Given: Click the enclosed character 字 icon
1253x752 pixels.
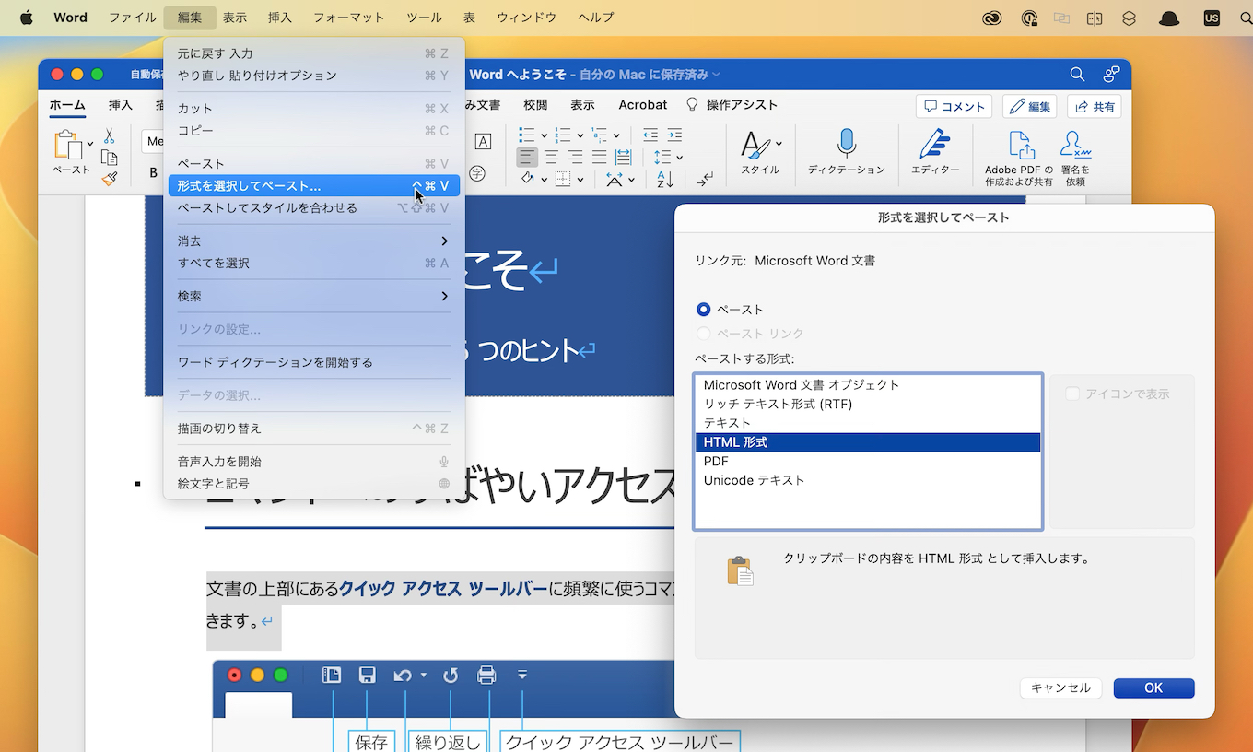Looking at the screenshot, I should click(x=477, y=172).
